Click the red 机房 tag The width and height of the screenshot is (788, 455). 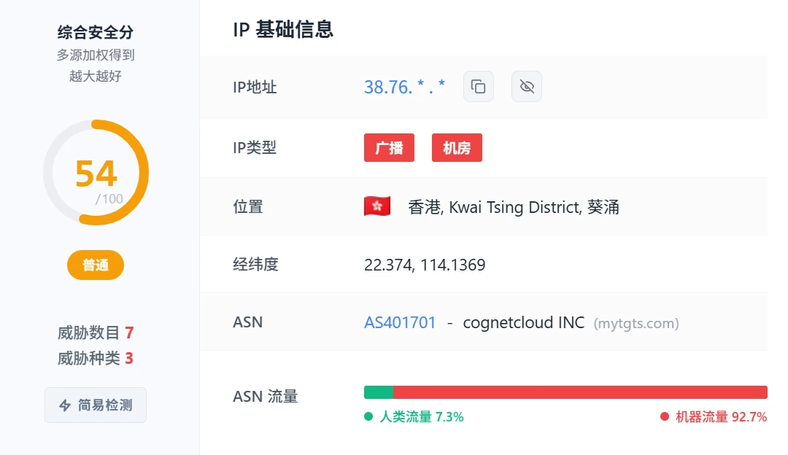457,147
